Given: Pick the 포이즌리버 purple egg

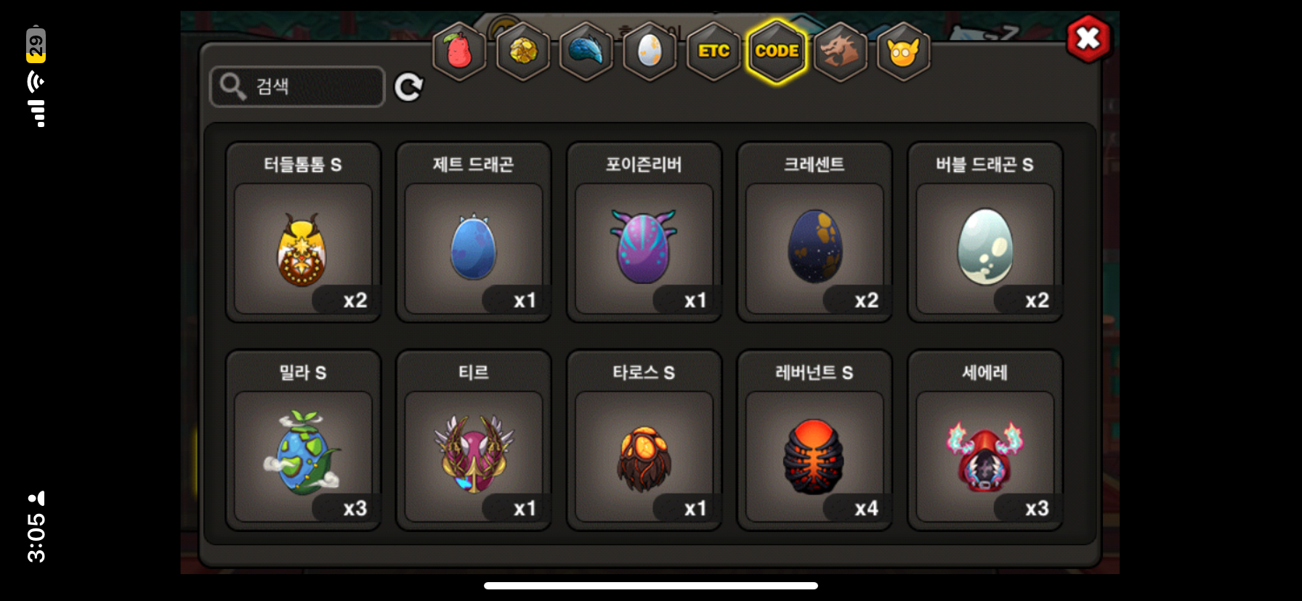Looking at the screenshot, I should coord(644,232).
